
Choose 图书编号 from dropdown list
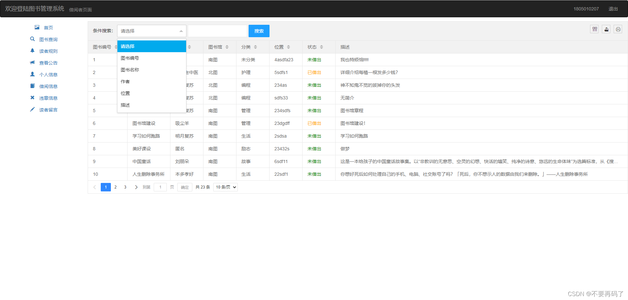click(152, 58)
